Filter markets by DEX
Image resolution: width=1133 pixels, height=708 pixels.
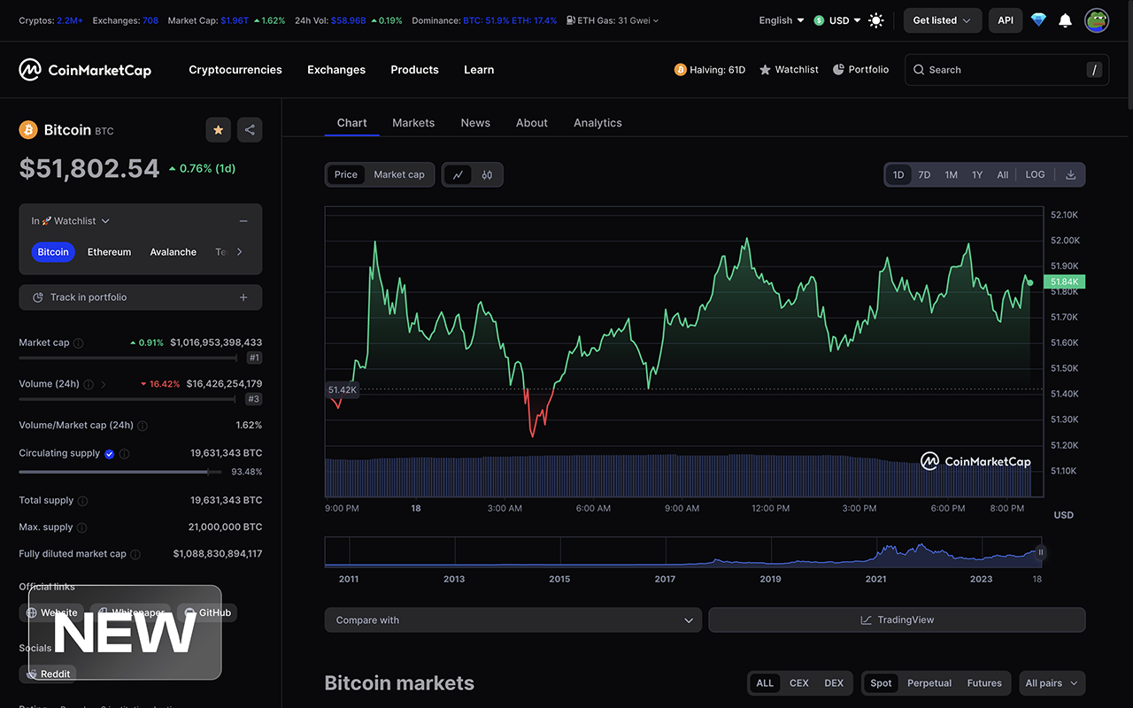(834, 683)
